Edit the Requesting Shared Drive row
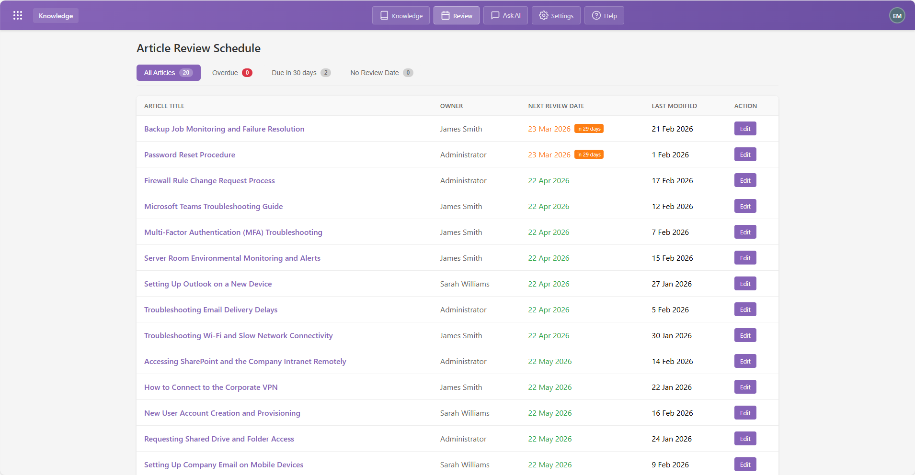915x475 pixels. click(745, 439)
